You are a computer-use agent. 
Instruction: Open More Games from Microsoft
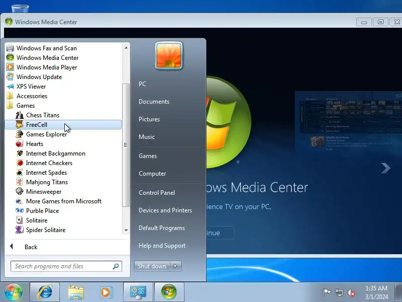tap(63, 201)
